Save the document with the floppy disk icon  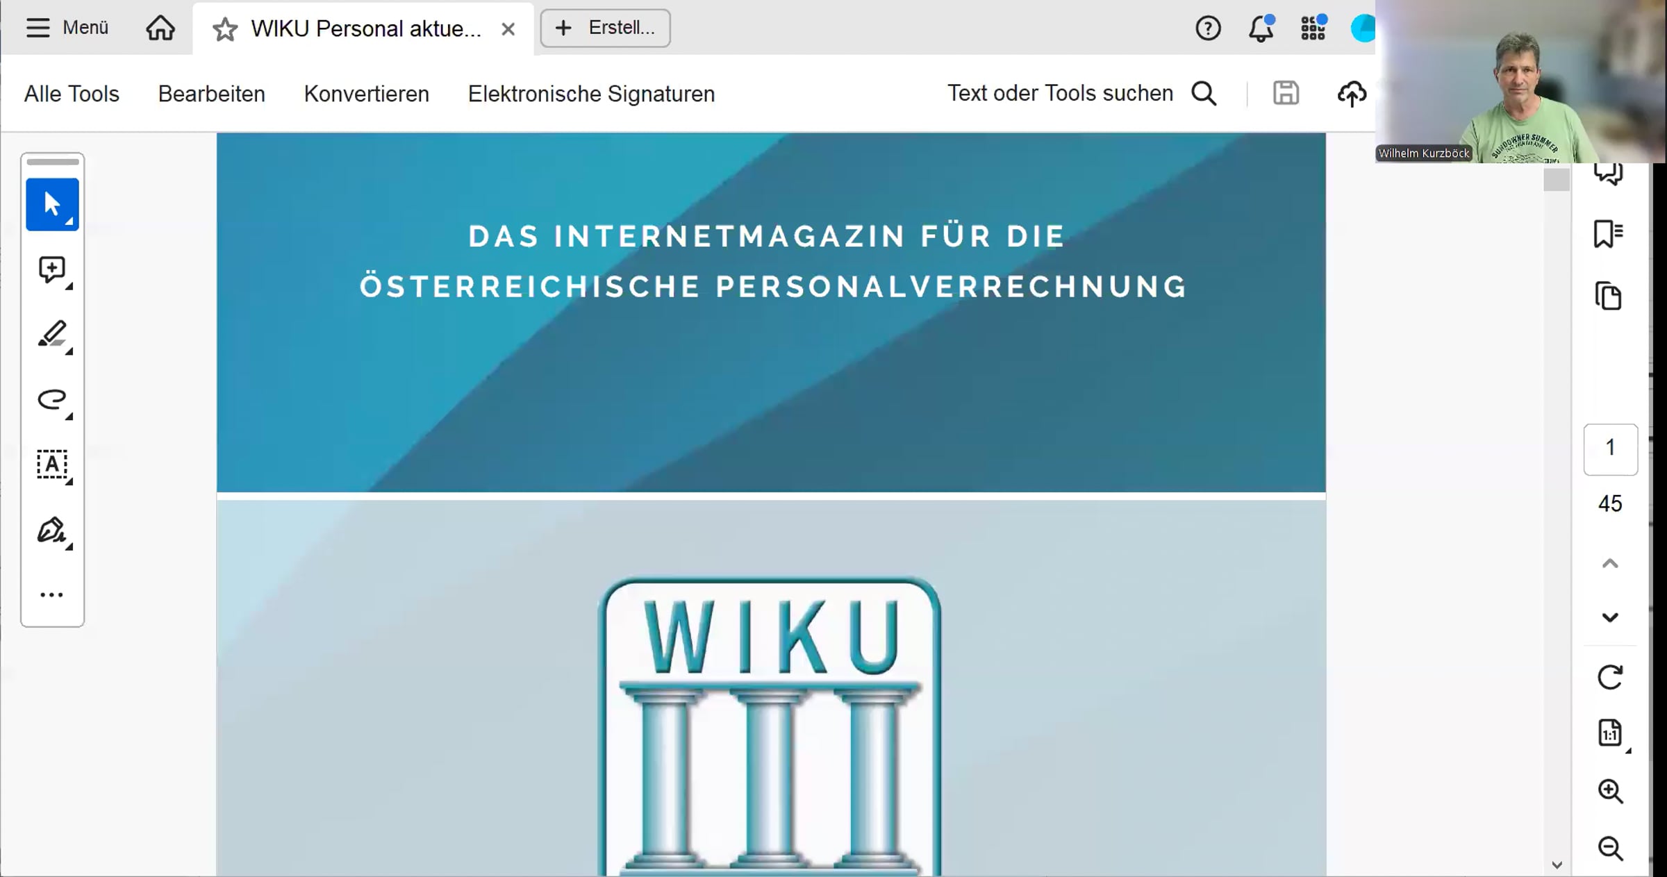click(x=1286, y=93)
